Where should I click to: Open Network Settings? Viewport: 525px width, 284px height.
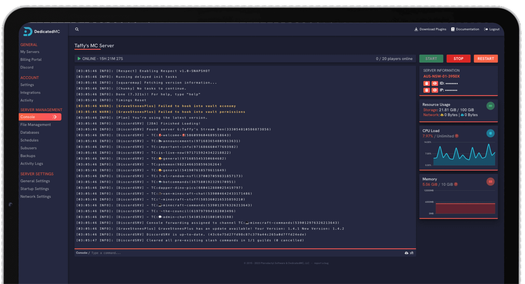coord(36,197)
